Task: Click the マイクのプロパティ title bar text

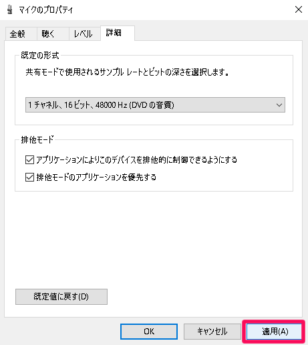Action: click(x=46, y=10)
